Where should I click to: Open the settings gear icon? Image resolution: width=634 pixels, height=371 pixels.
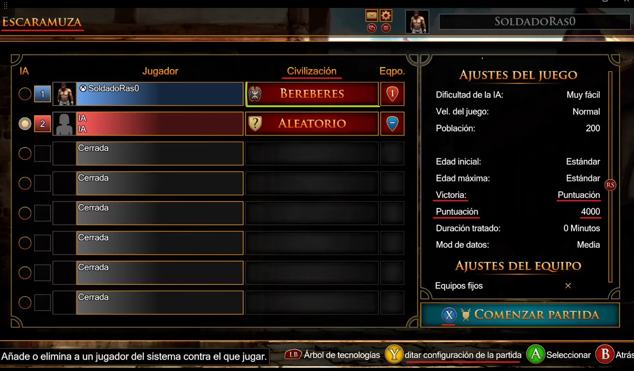(386, 15)
